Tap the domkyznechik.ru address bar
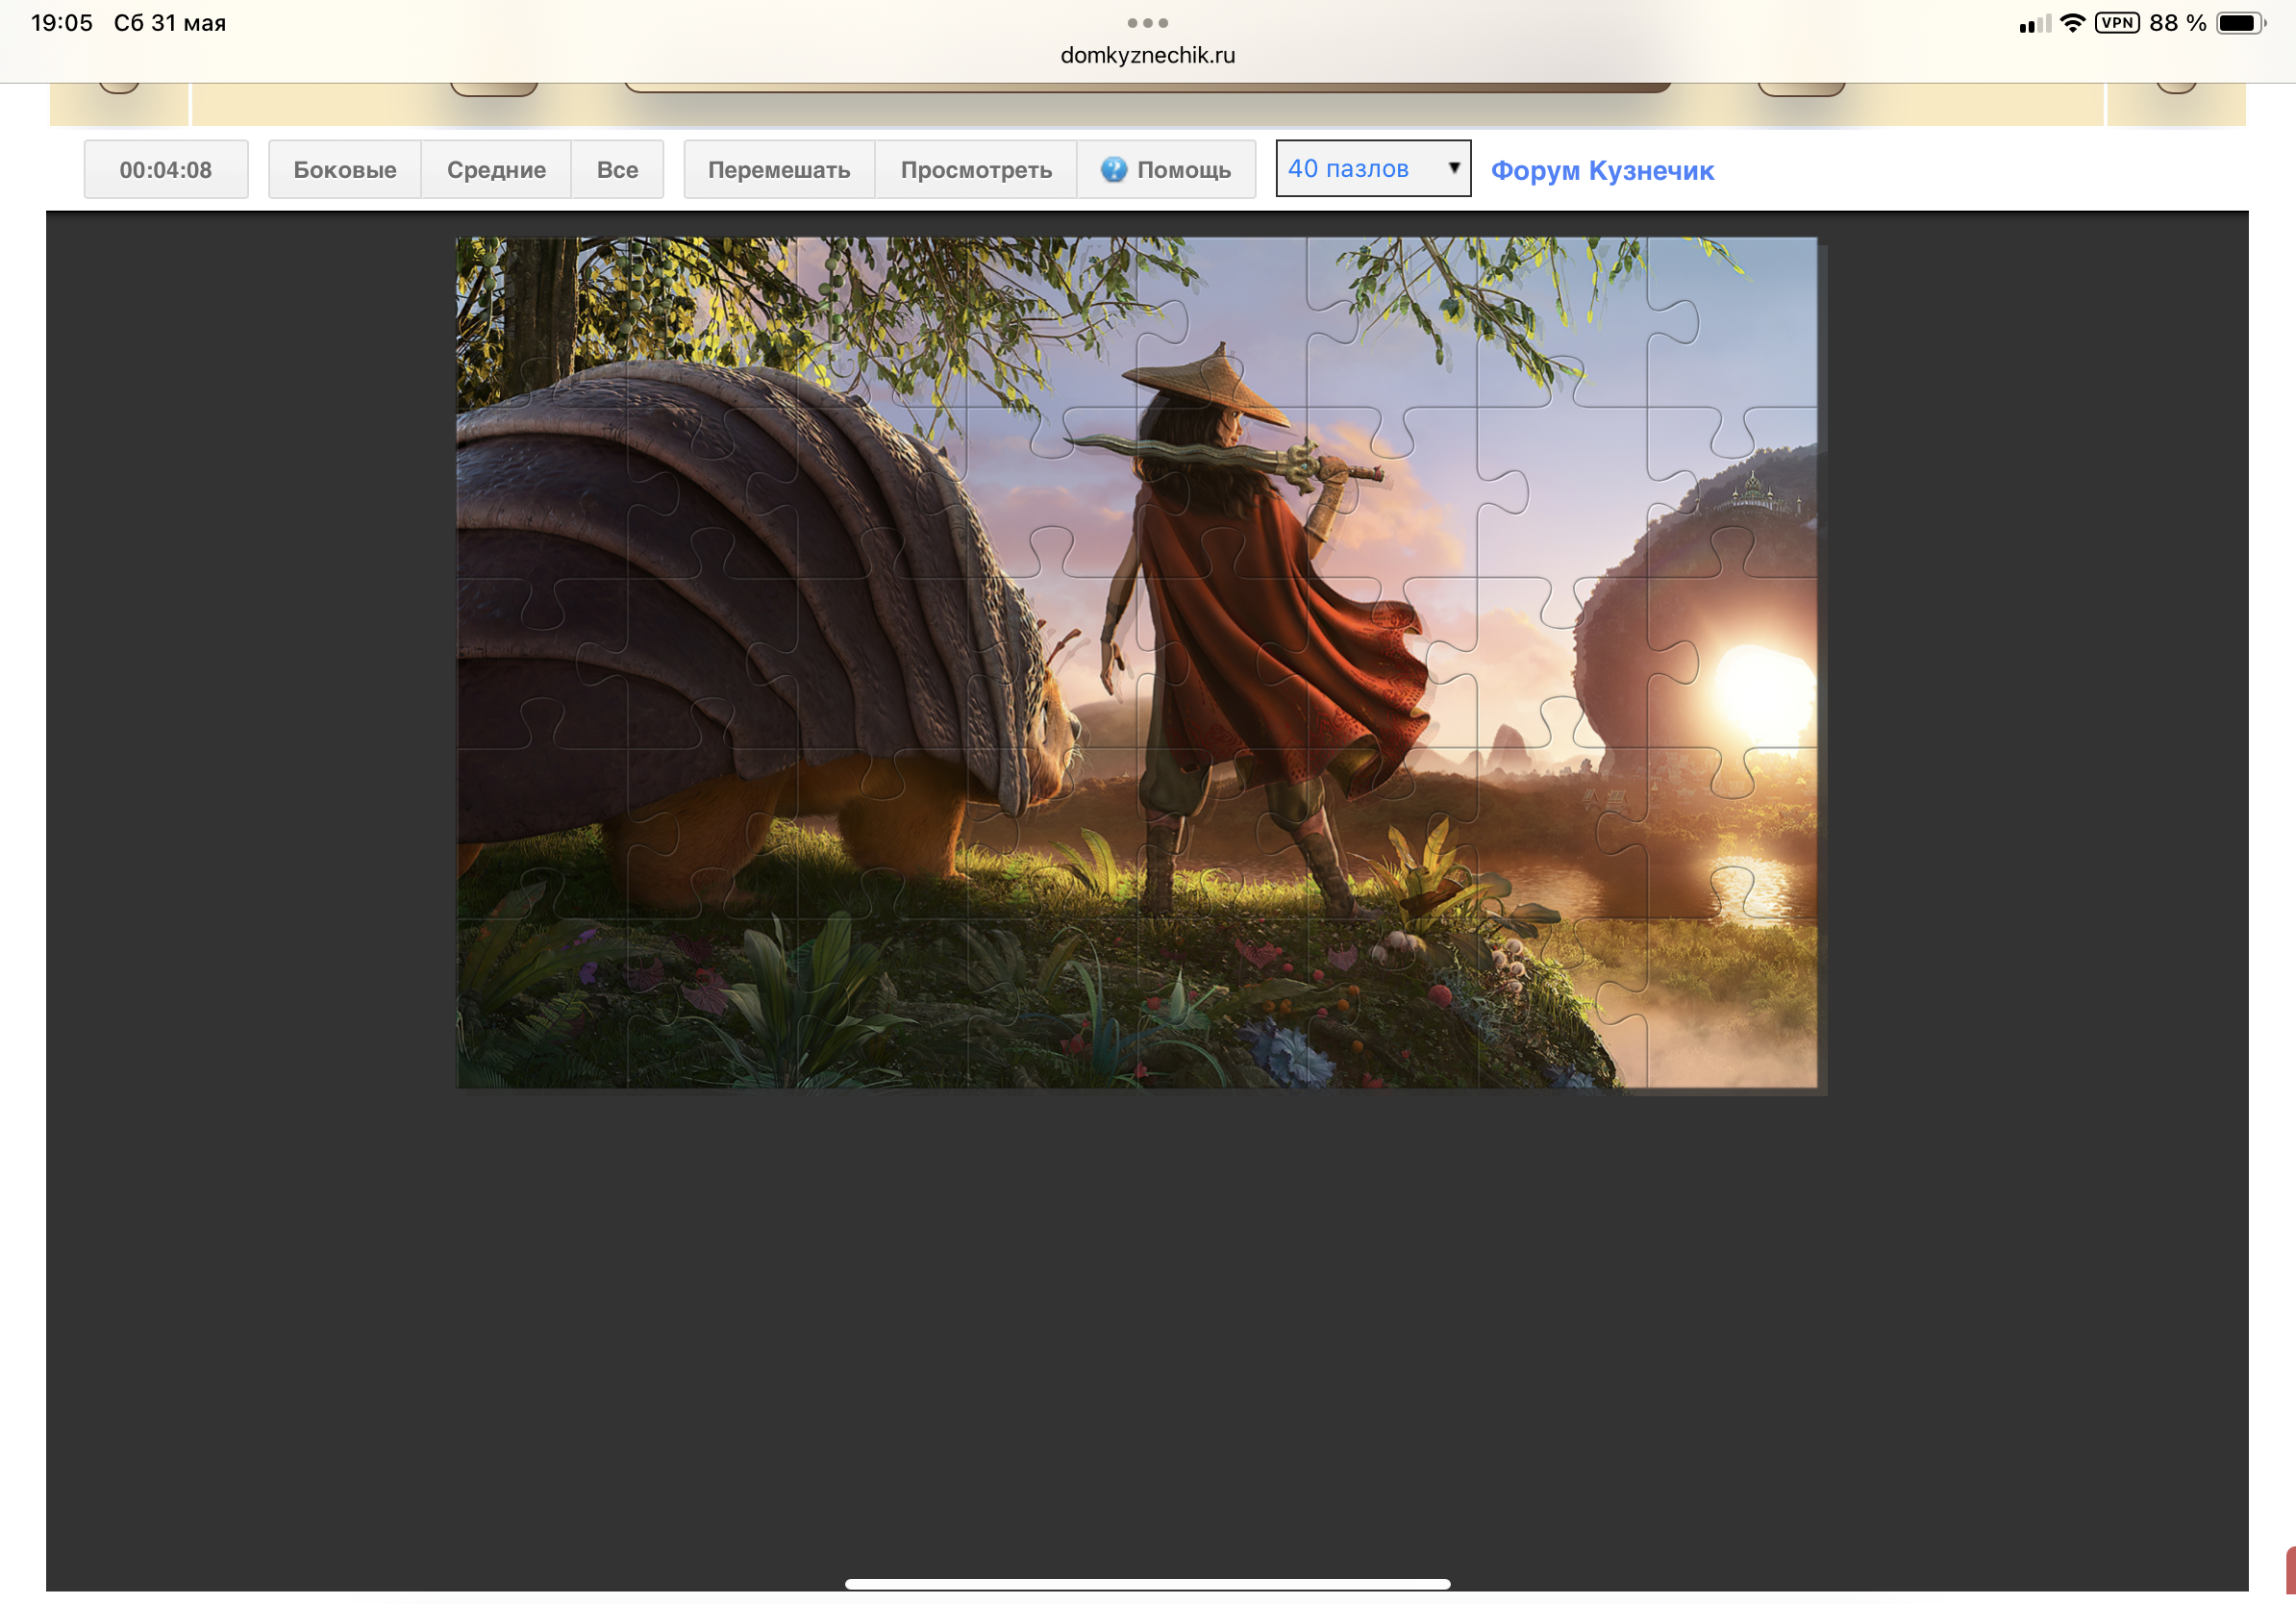 [x=1147, y=55]
